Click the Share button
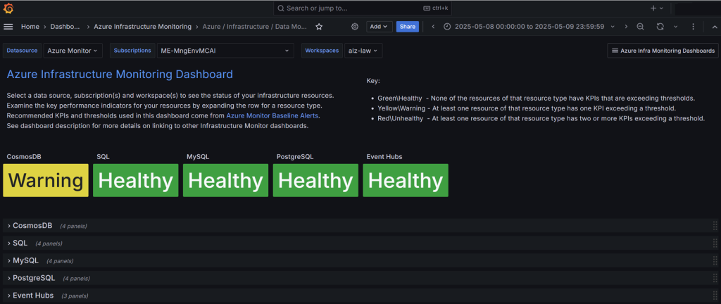The height and width of the screenshot is (304, 721). tap(408, 27)
